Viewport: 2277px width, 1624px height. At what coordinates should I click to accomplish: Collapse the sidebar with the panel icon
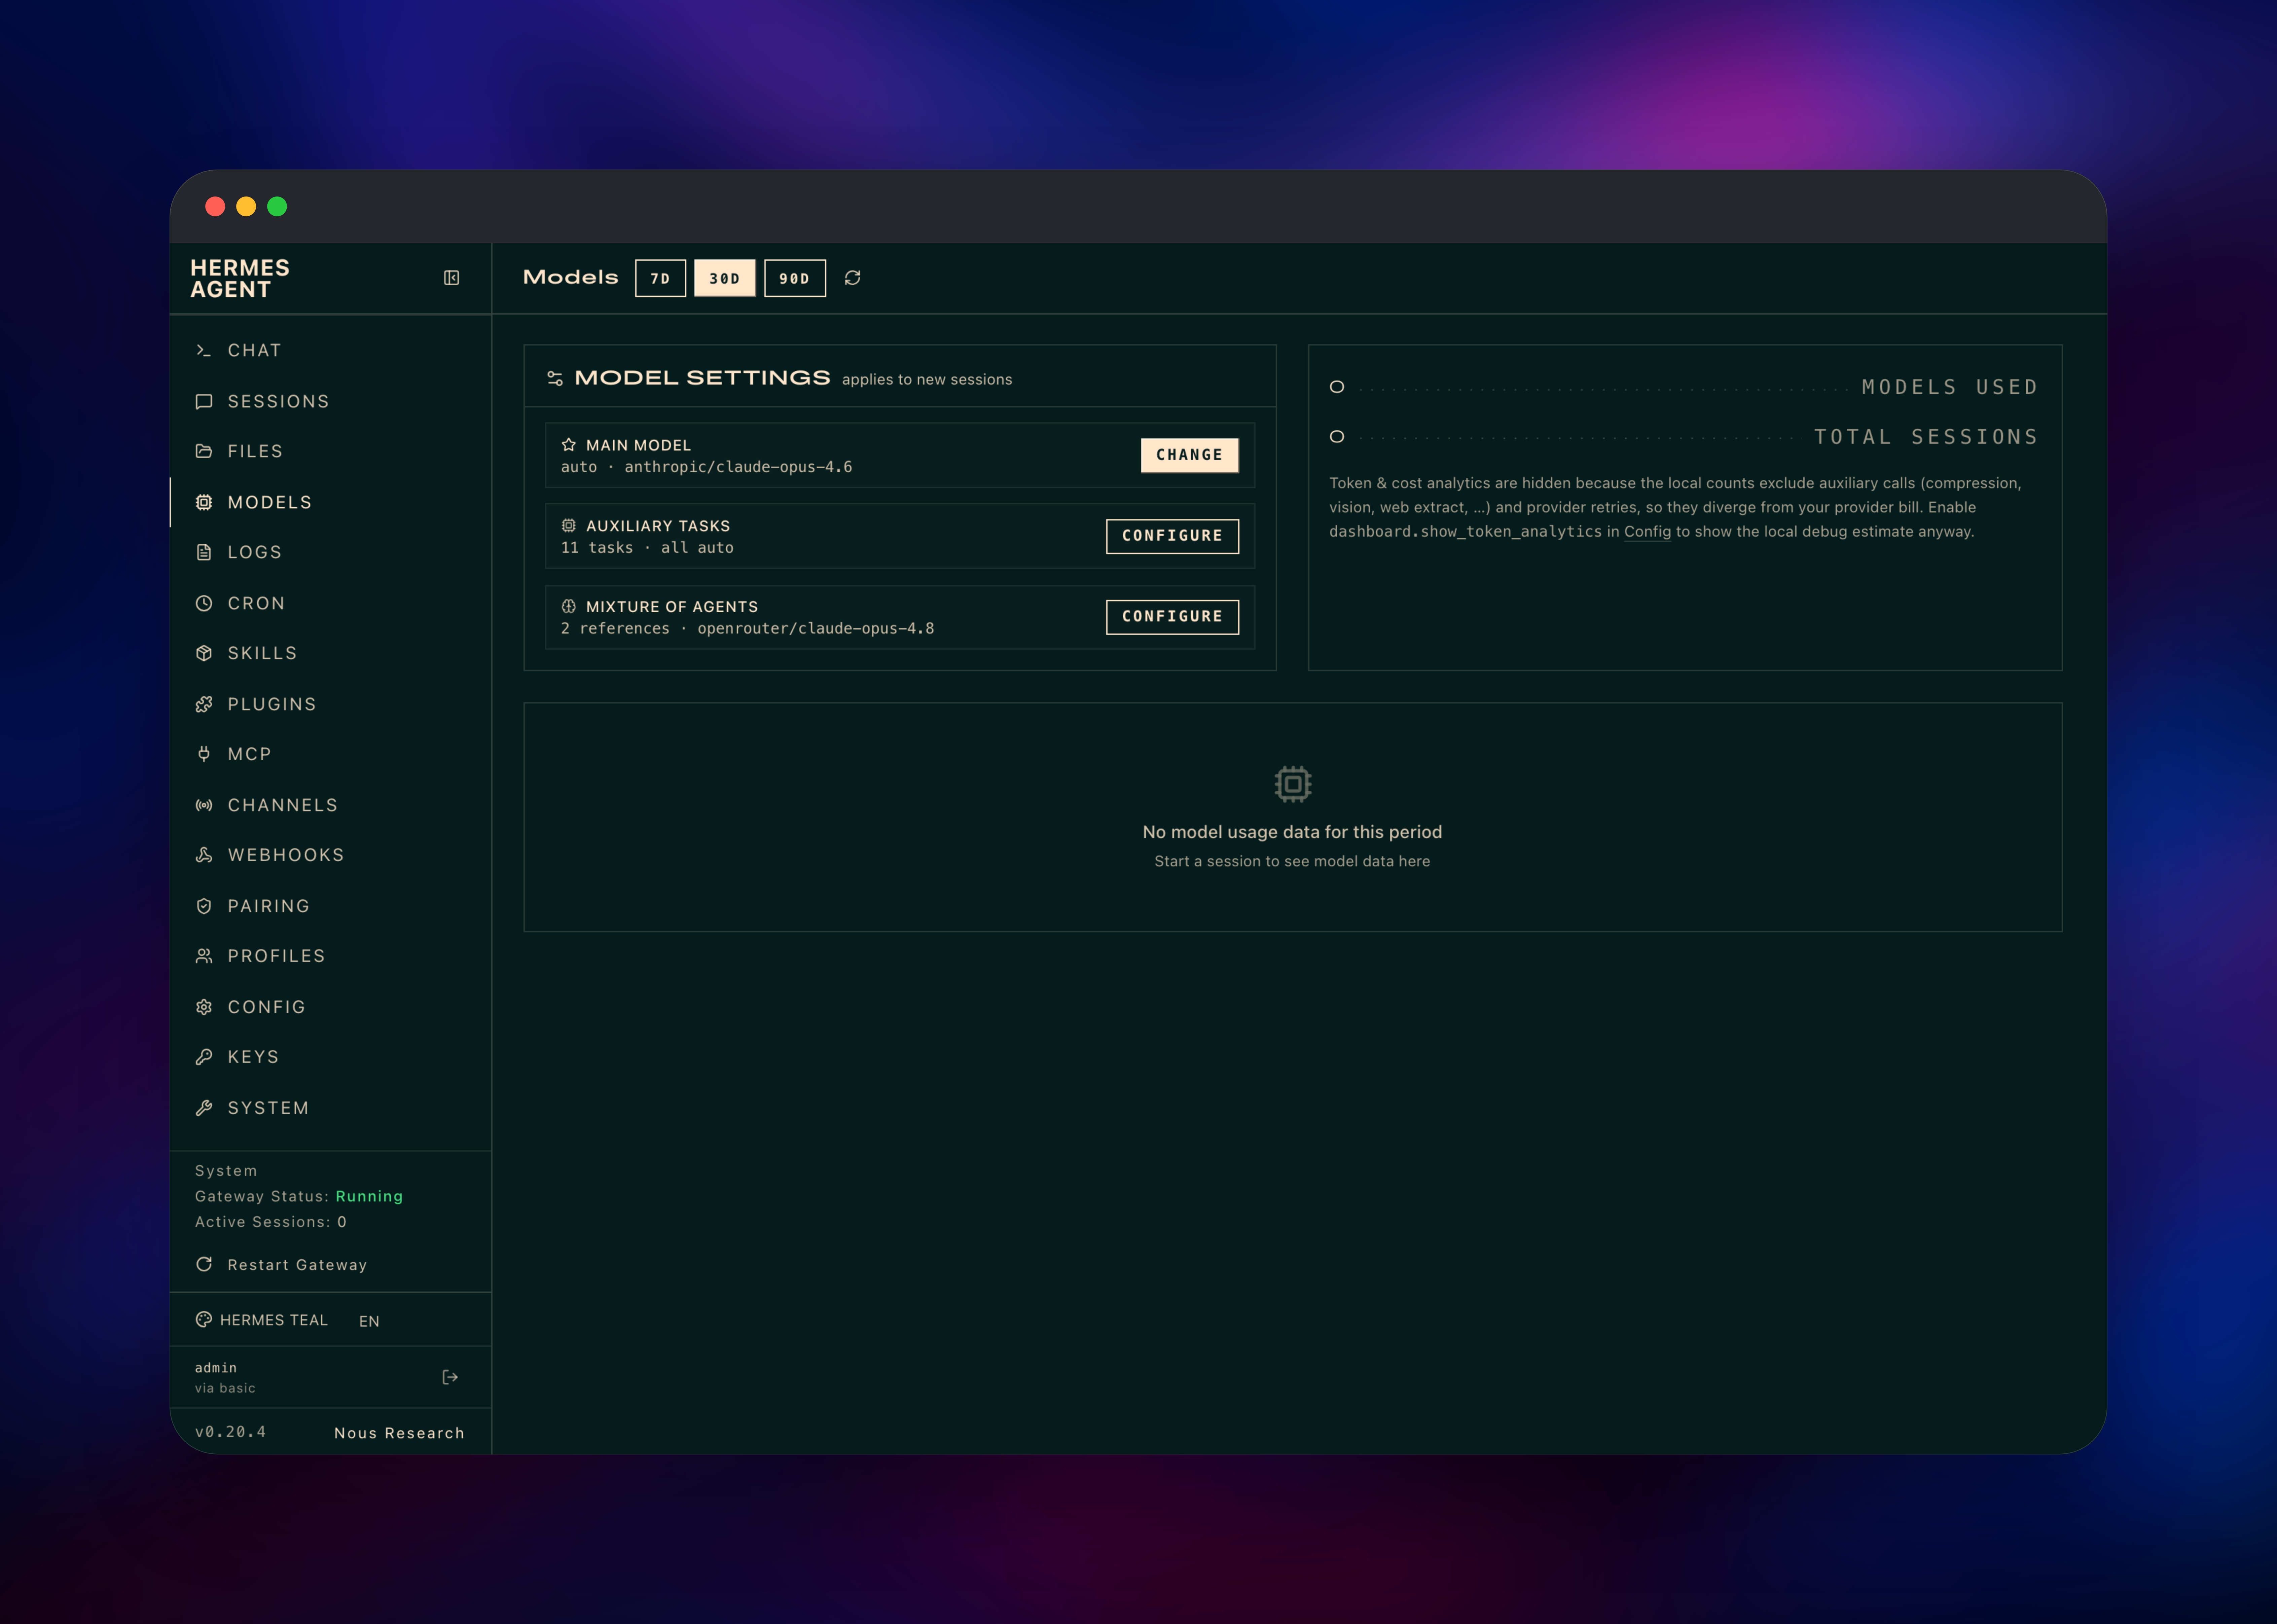click(451, 278)
